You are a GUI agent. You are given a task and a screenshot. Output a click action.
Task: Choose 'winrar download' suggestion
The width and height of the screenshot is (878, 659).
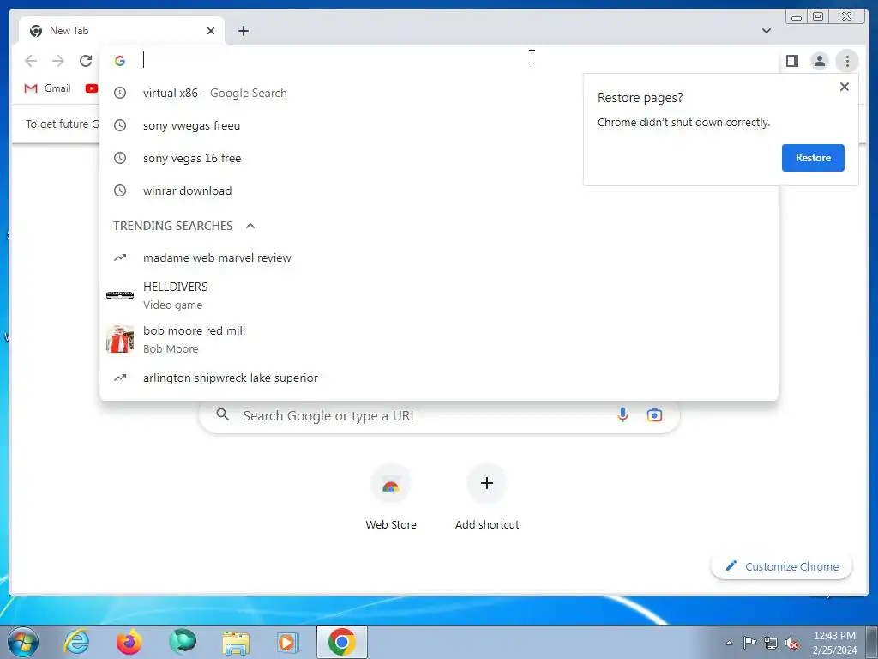(x=439, y=190)
